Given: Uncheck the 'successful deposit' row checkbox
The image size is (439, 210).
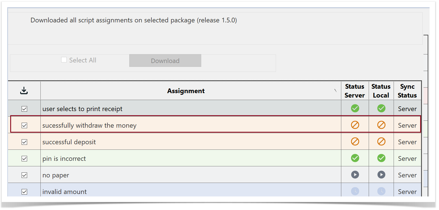Looking at the screenshot, I should (x=24, y=142).
